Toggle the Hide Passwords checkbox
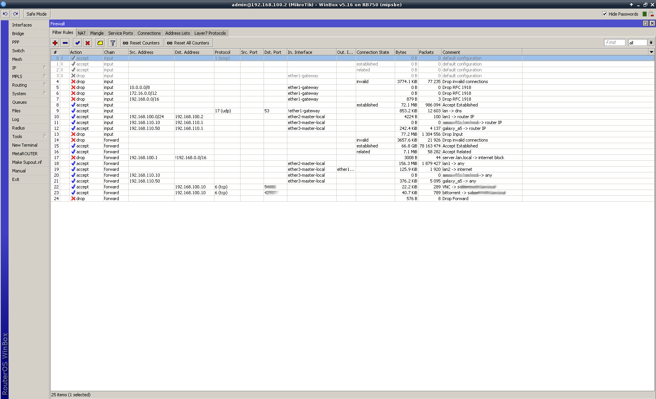 coord(604,14)
